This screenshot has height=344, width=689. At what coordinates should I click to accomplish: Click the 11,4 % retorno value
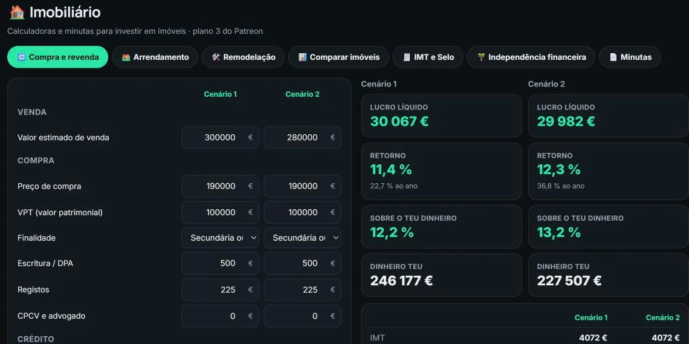point(391,169)
